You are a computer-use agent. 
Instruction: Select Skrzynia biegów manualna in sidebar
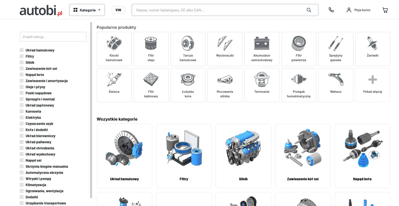[x=47, y=166]
